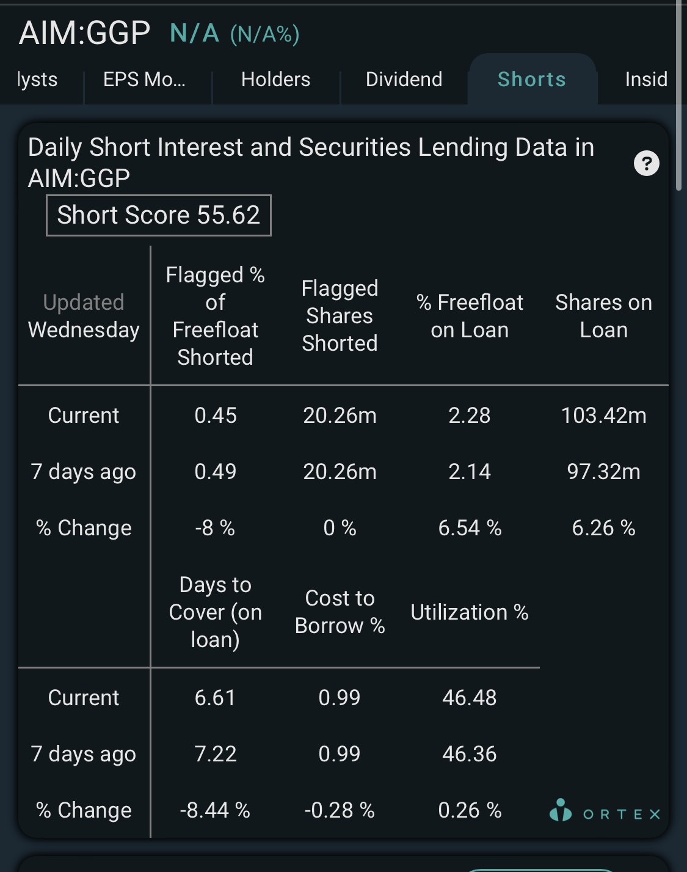Select the Flagged Shares Shorted column header

click(x=340, y=316)
